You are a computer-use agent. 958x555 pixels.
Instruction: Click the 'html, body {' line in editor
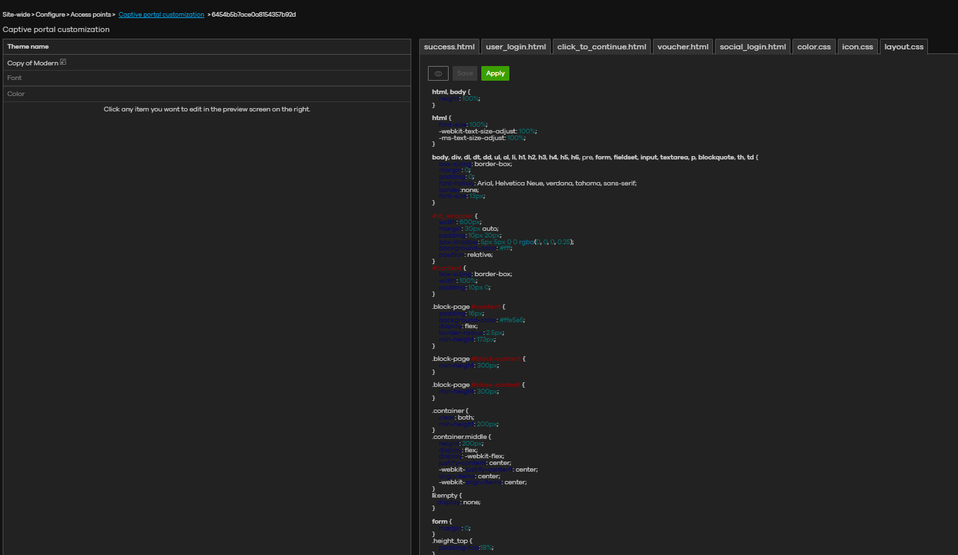pyautogui.click(x=452, y=92)
